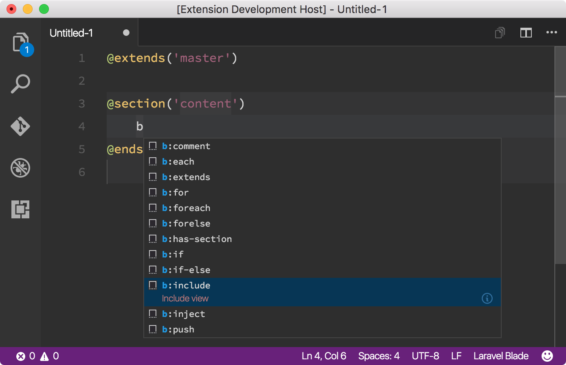Choose the b:each suggestion
Screen dimensions: 566x365
pyautogui.click(x=322, y=162)
